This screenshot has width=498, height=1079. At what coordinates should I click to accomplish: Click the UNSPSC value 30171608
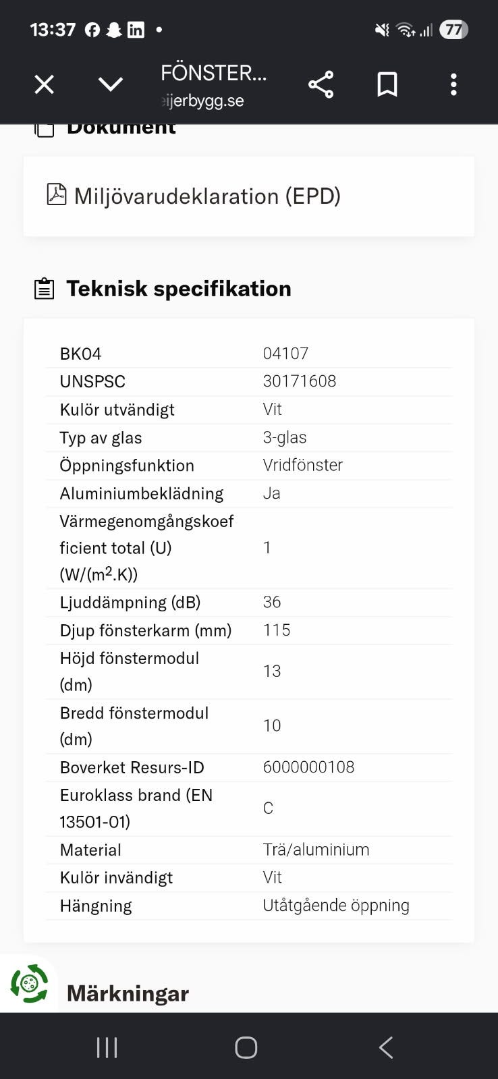(x=300, y=381)
